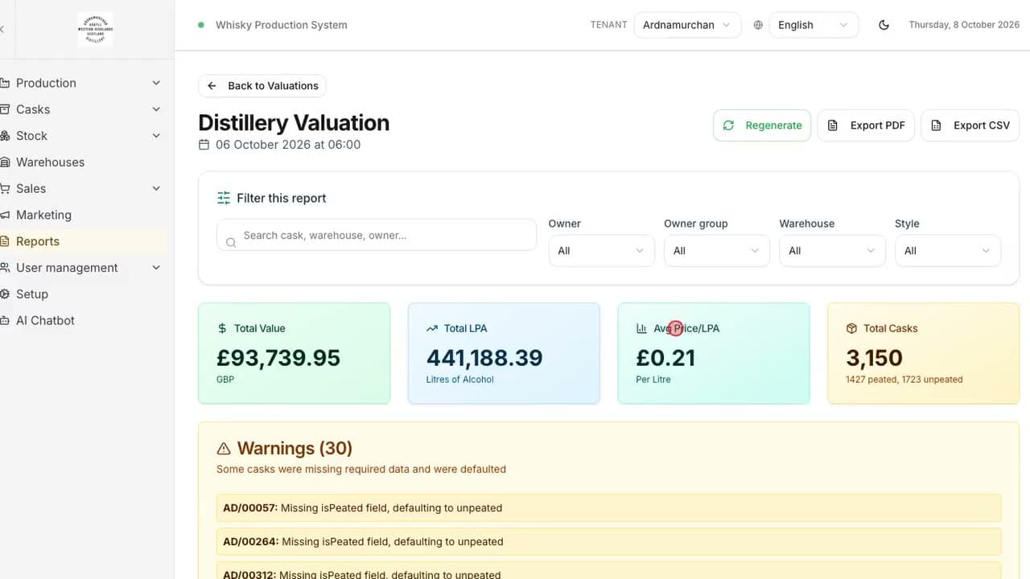Click the globe language icon
This screenshot has height=579, width=1030.
(758, 25)
